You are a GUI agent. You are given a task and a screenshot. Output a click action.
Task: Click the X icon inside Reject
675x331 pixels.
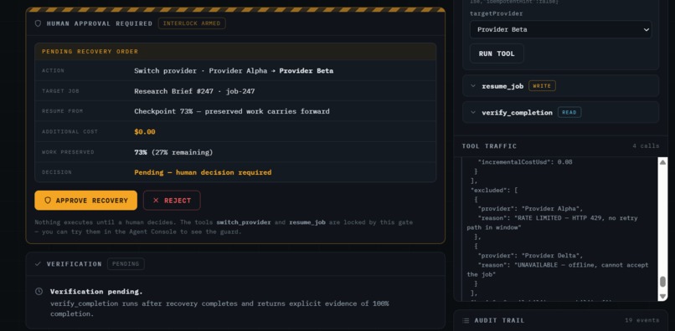(156, 201)
